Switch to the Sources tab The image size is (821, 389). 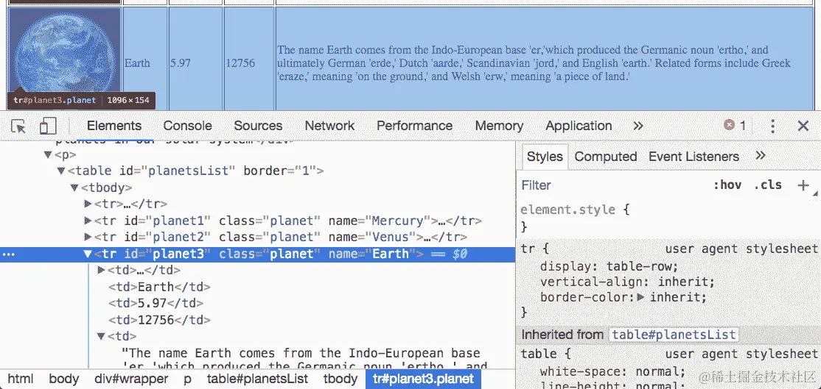[258, 126]
